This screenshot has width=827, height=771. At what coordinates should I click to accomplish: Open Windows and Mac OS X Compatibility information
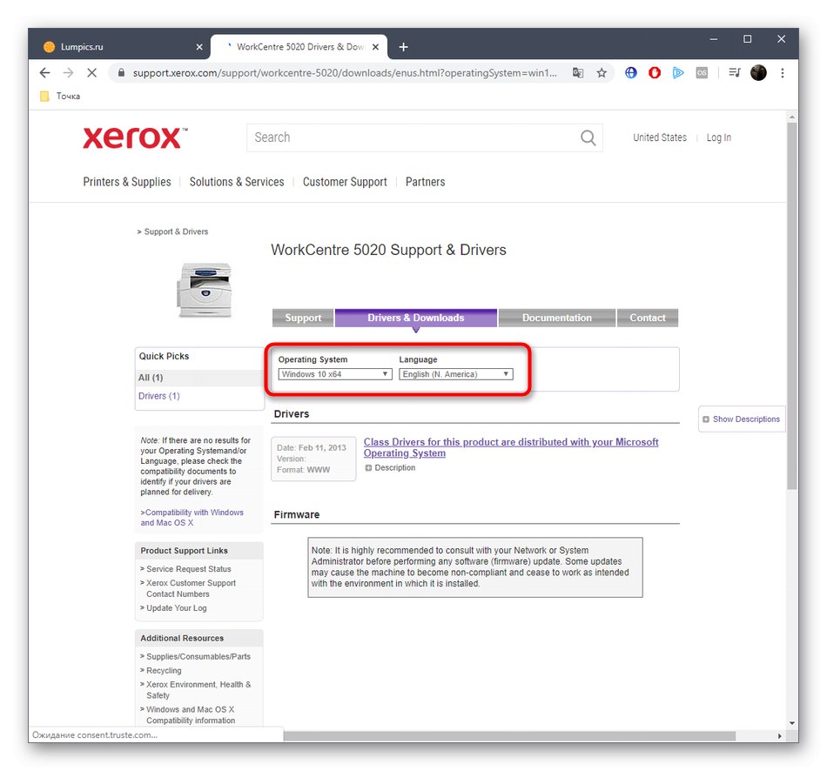pyautogui.click(x=191, y=715)
